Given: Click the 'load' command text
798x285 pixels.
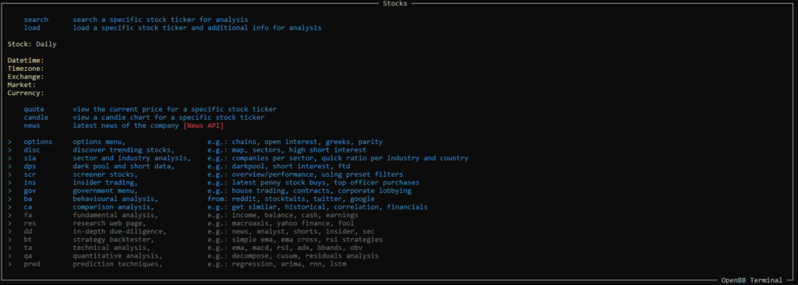Looking at the screenshot, I should 32,28.
